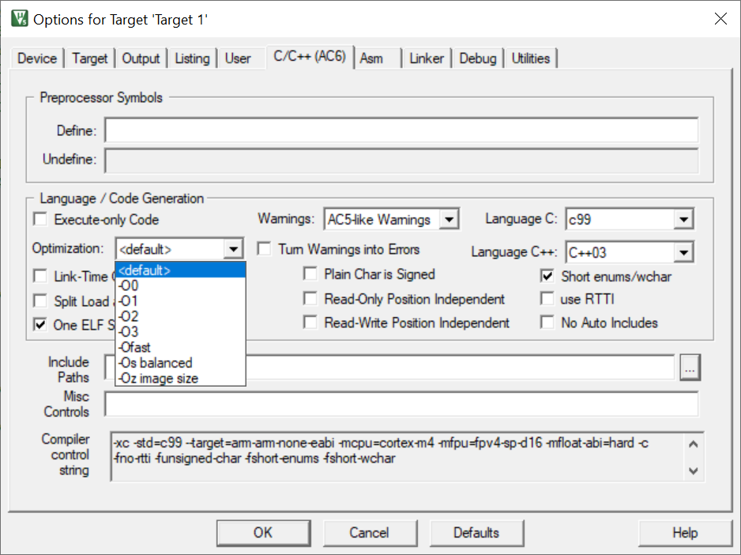Open the Language C++ dropdown

coord(683,253)
